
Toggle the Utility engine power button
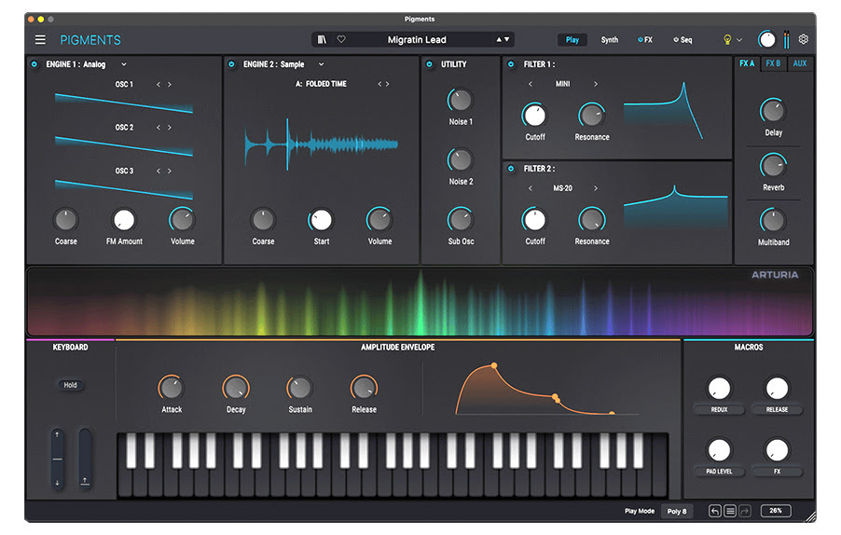point(430,64)
